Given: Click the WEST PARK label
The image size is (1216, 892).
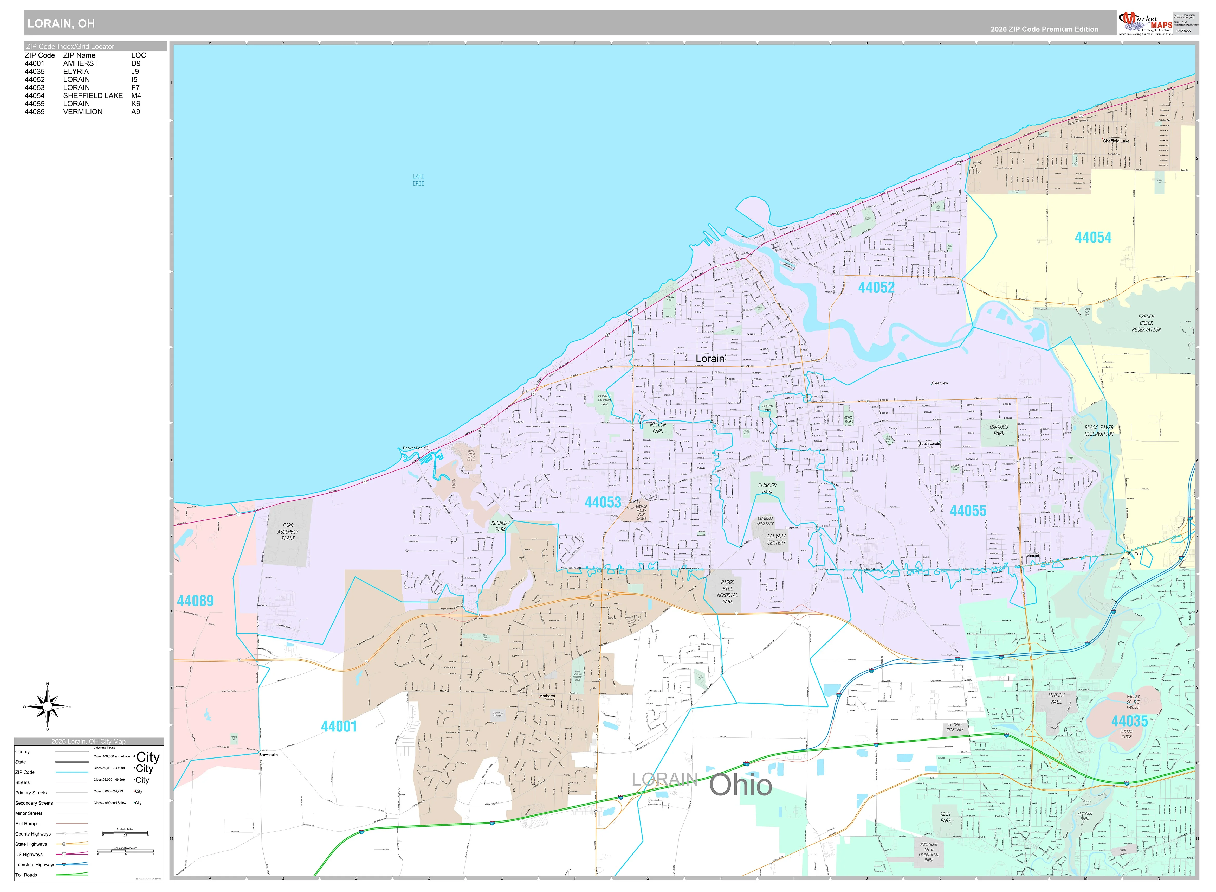Looking at the screenshot, I should tap(946, 818).
